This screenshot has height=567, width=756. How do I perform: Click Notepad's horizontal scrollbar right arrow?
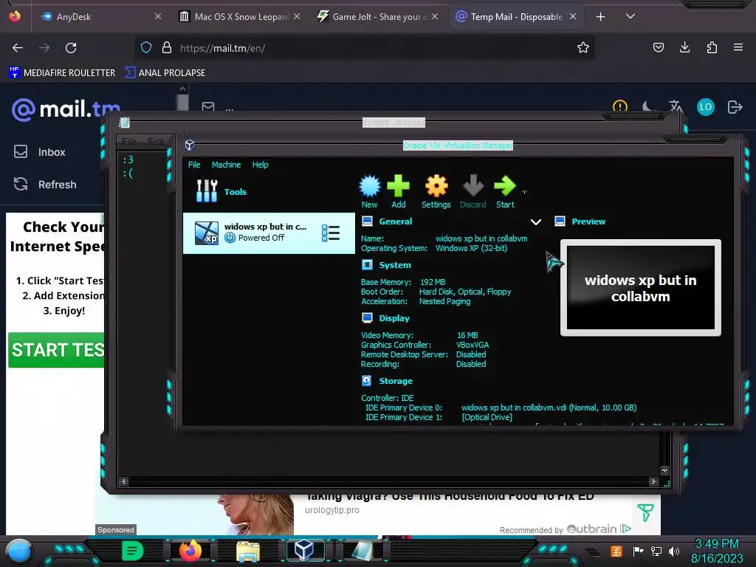(x=653, y=481)
